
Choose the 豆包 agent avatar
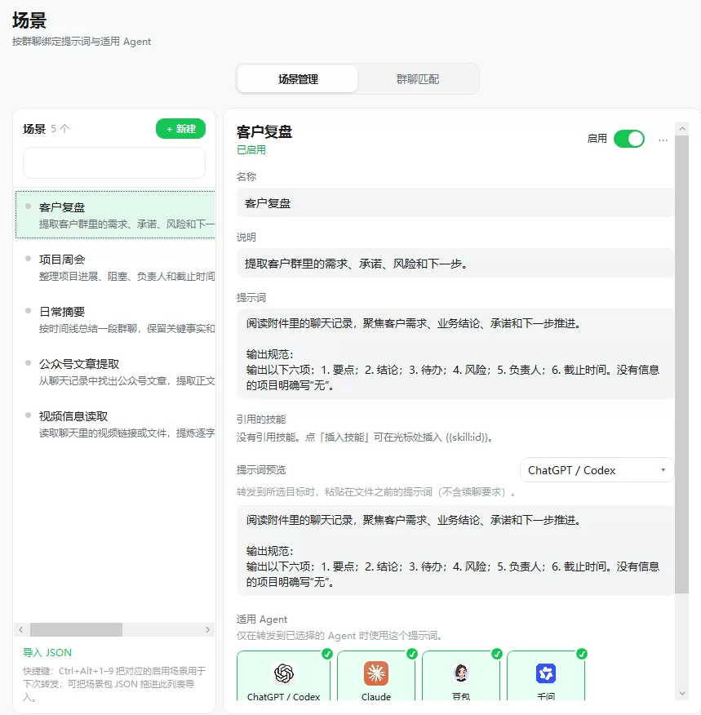461,673
